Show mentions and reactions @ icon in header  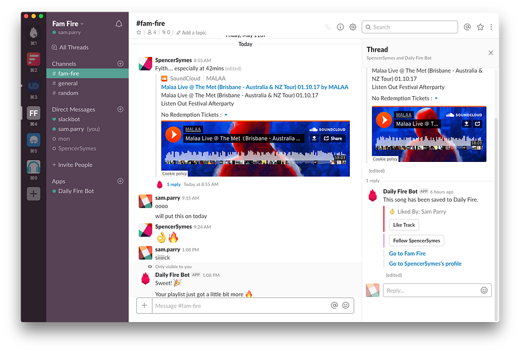coord(467,27)
